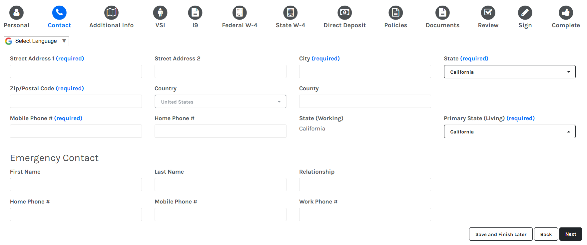Open the Personal step label
587x245 pixels.
(16, 25)
